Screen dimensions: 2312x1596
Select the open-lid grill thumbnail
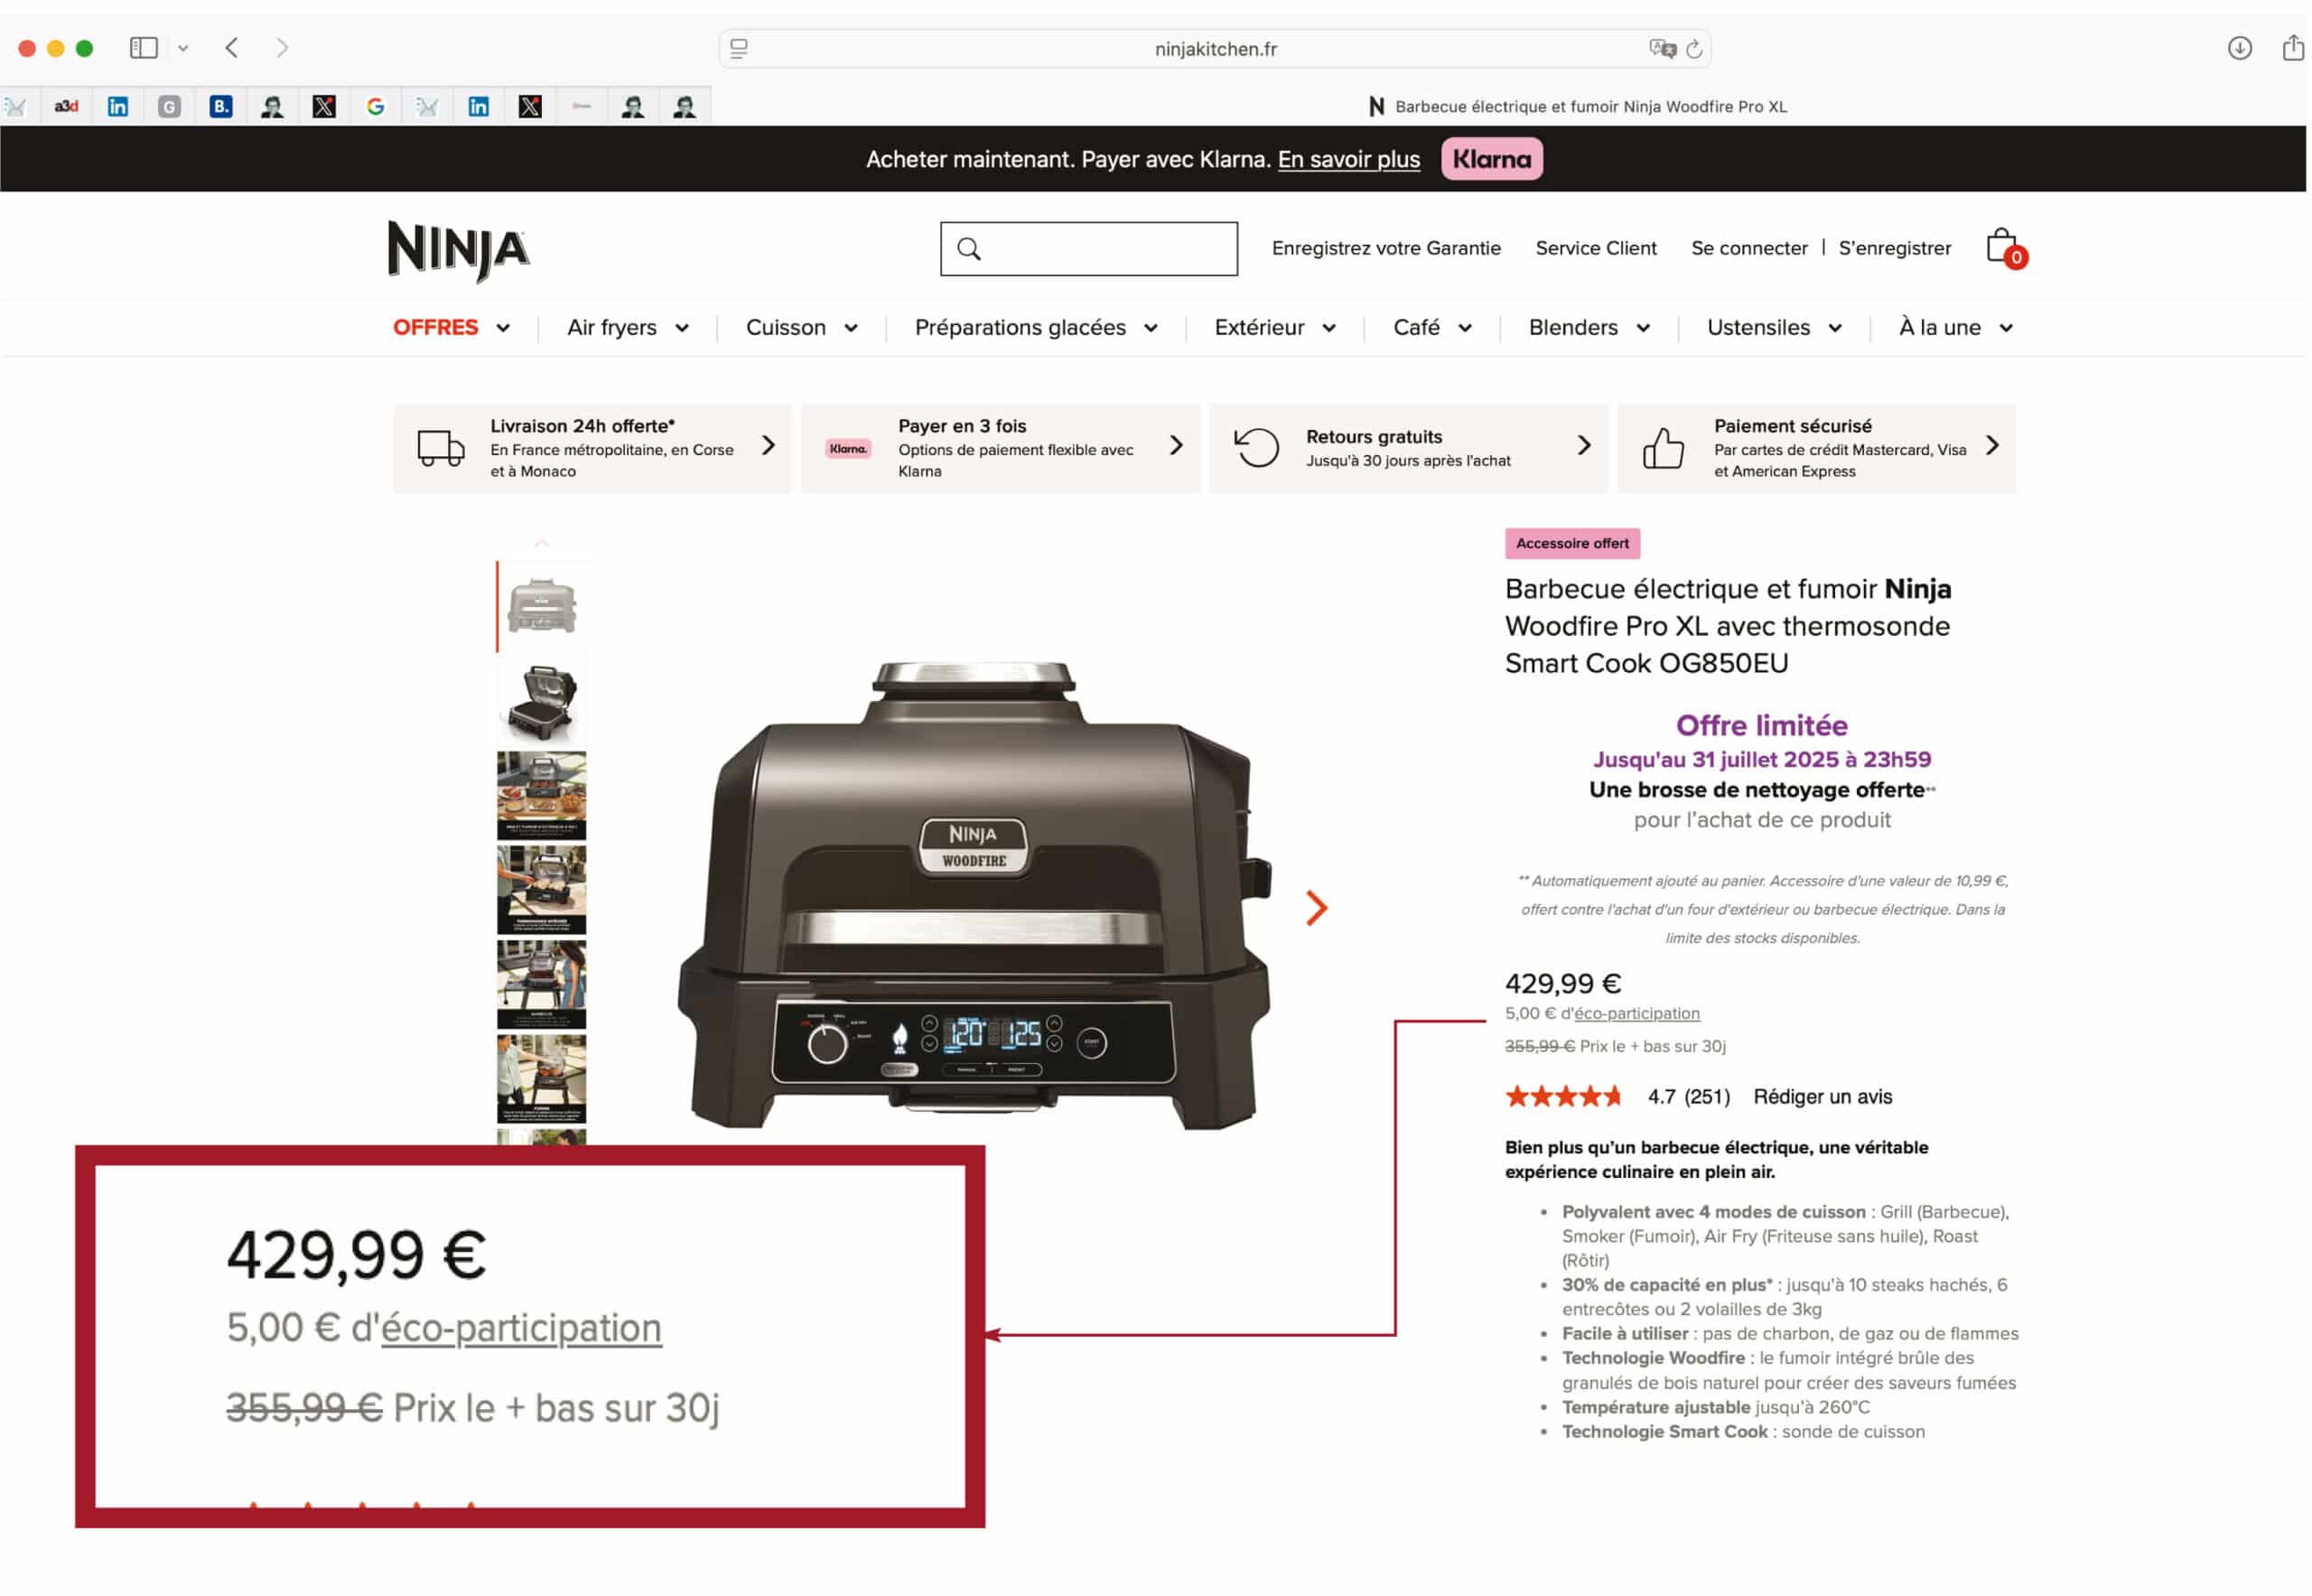(x=542, y=702)
